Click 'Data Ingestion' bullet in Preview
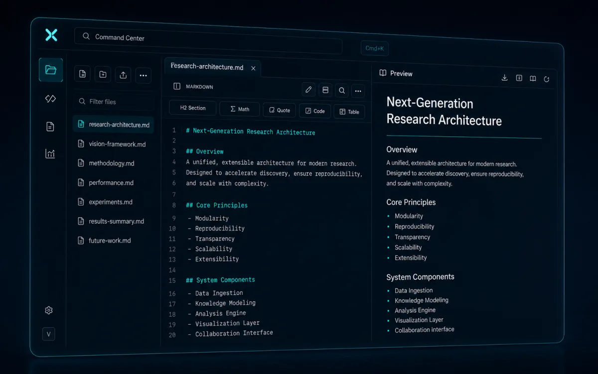Viewport: 598px width, 374px height. (x=414, y=290)
